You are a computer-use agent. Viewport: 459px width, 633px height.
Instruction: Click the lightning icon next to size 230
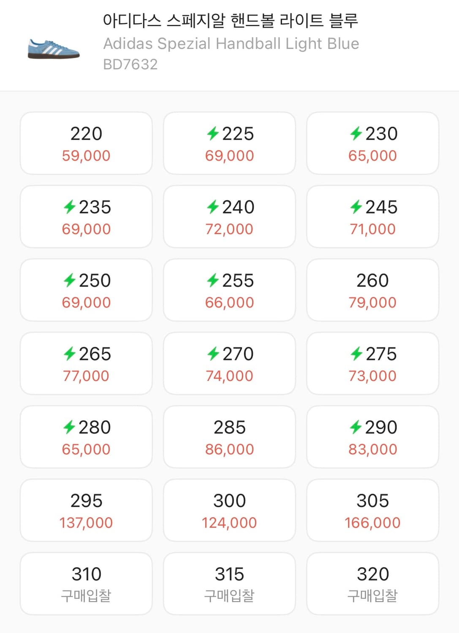[356, 134]
